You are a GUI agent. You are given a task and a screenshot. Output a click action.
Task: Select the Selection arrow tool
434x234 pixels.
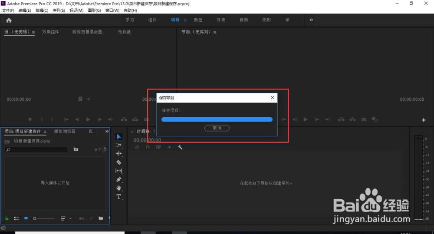(x=119, y=136)
